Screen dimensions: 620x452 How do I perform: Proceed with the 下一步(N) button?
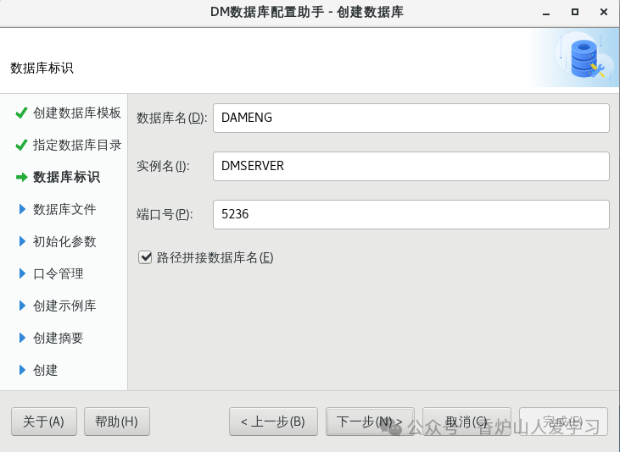point(370,422)
